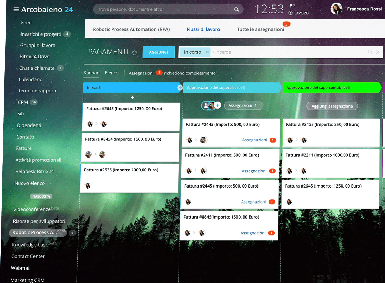Image resolution: width=385 pixels, height=283 pixels.
Task: Expand the Assegnazioni 1 dropdown pill
Action: pos(244,105)
